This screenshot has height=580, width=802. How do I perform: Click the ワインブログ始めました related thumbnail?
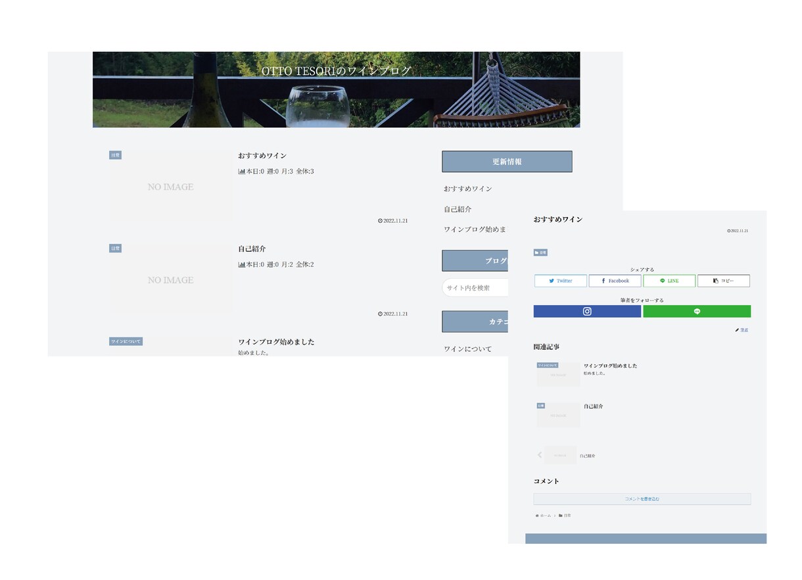[558, 374]
